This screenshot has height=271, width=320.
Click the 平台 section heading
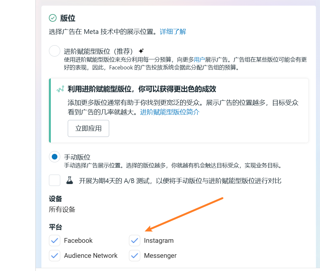(56, 227)
